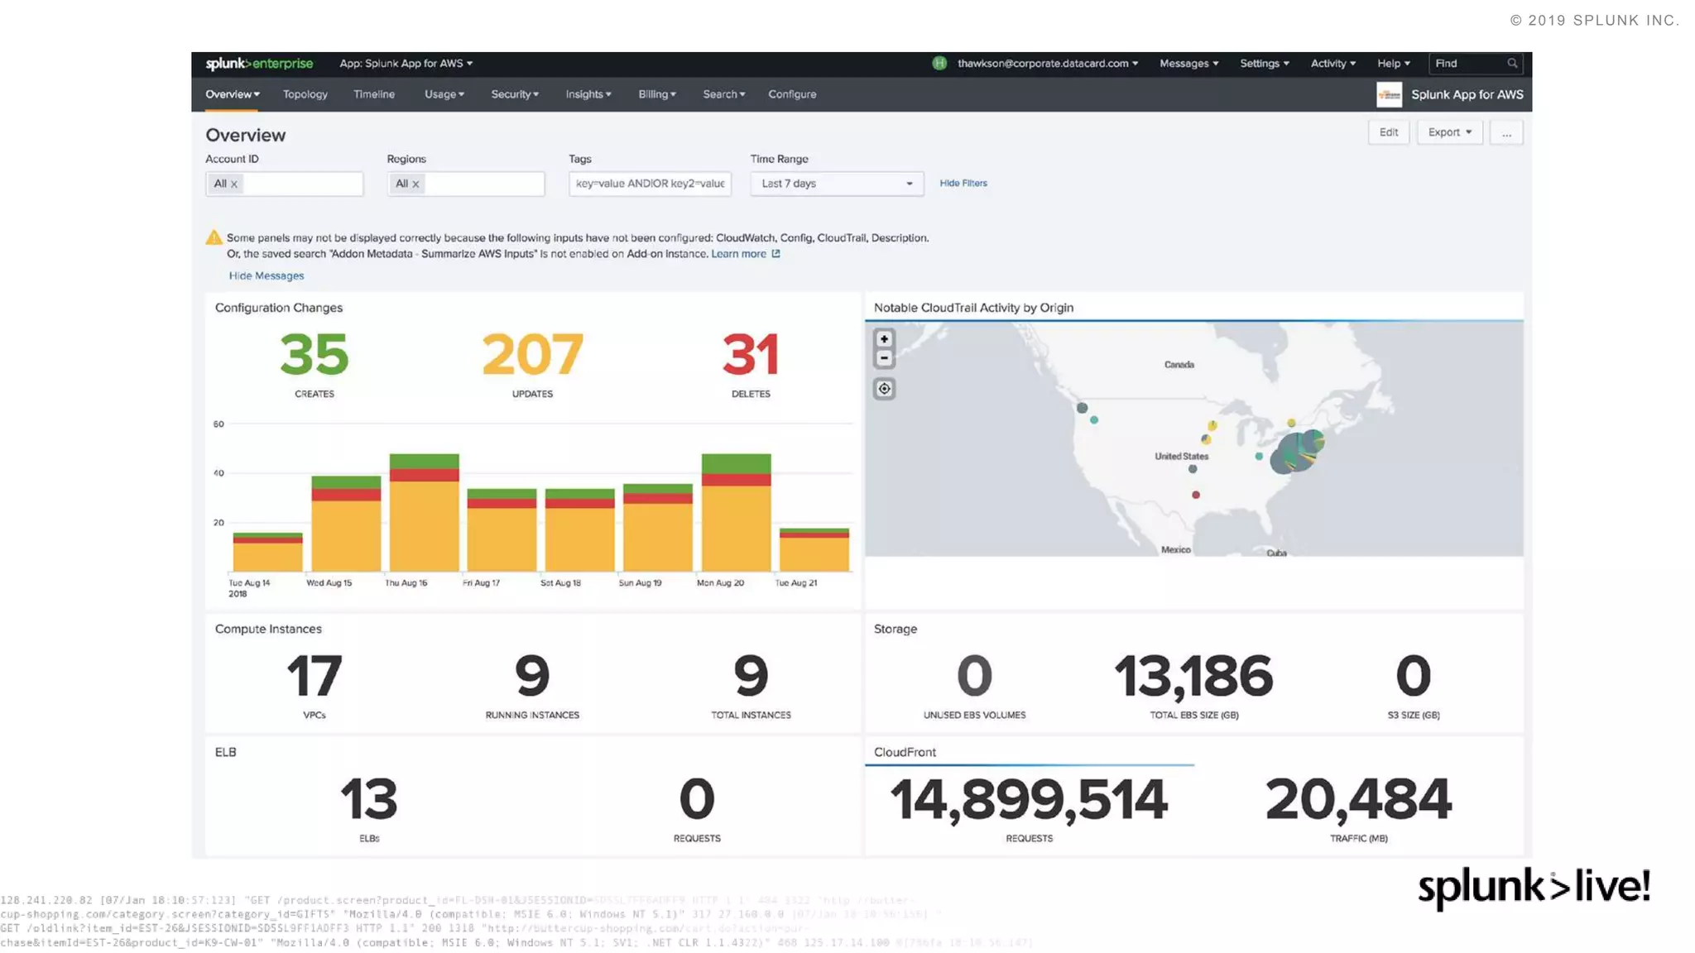Screen dimensions: 1695x953
Task: Open the Learn more external link icon
Action: pyautogui.click(x=775, y=254)
